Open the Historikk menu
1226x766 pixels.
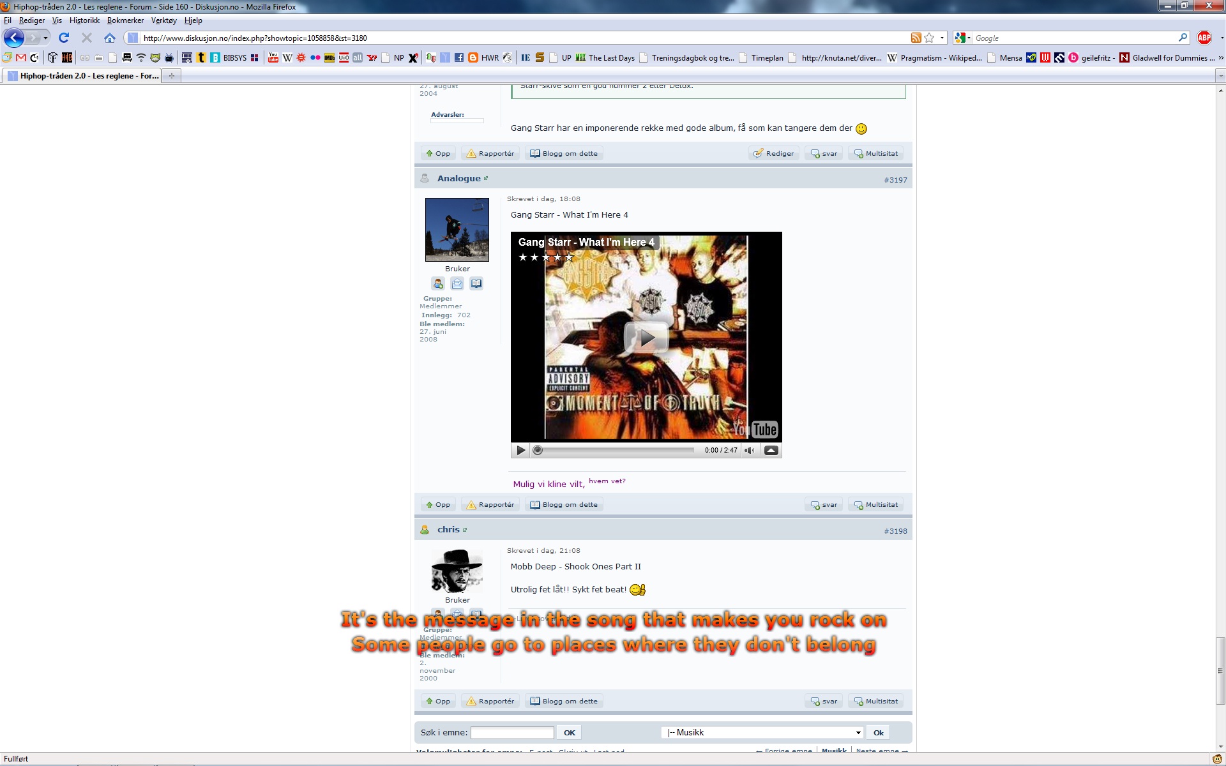click(84, 20)
